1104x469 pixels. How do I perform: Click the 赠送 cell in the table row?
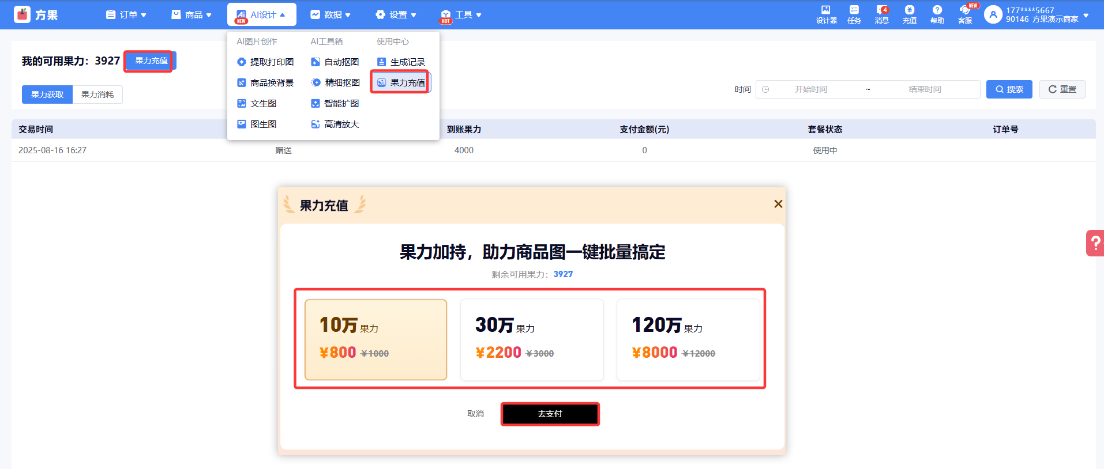click(x=283, y=150)
